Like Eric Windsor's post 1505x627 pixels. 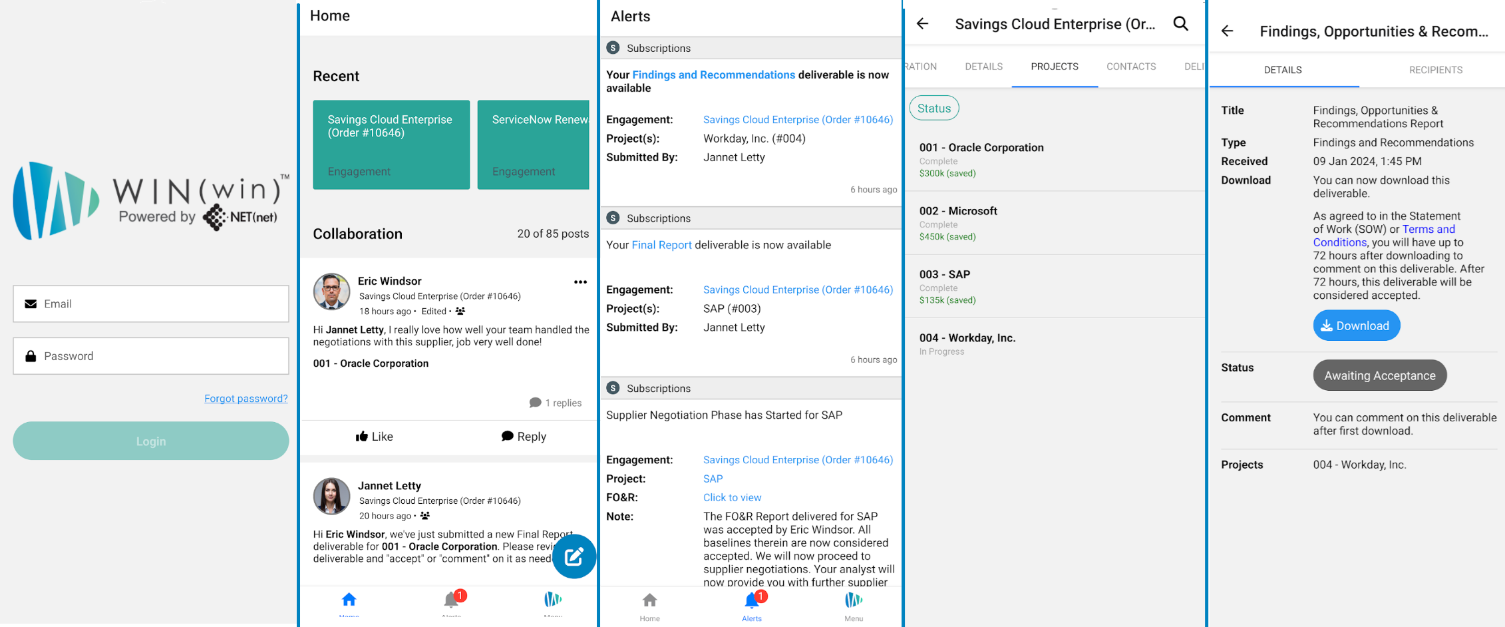pyautogui.click(x=375, y=437)
